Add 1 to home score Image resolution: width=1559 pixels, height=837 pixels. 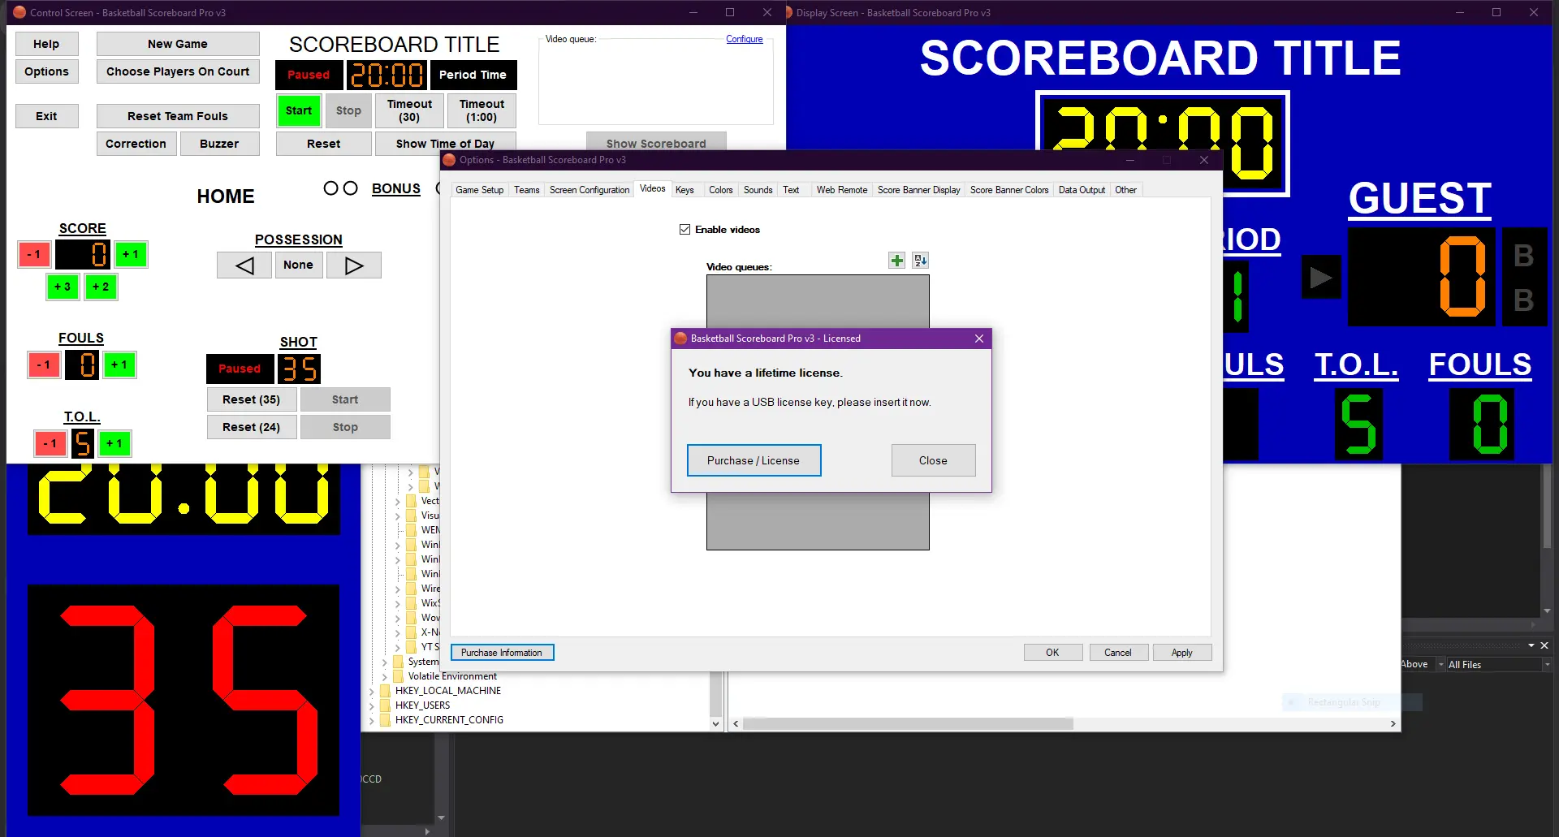pyautogui.click(x=131, y=254)
